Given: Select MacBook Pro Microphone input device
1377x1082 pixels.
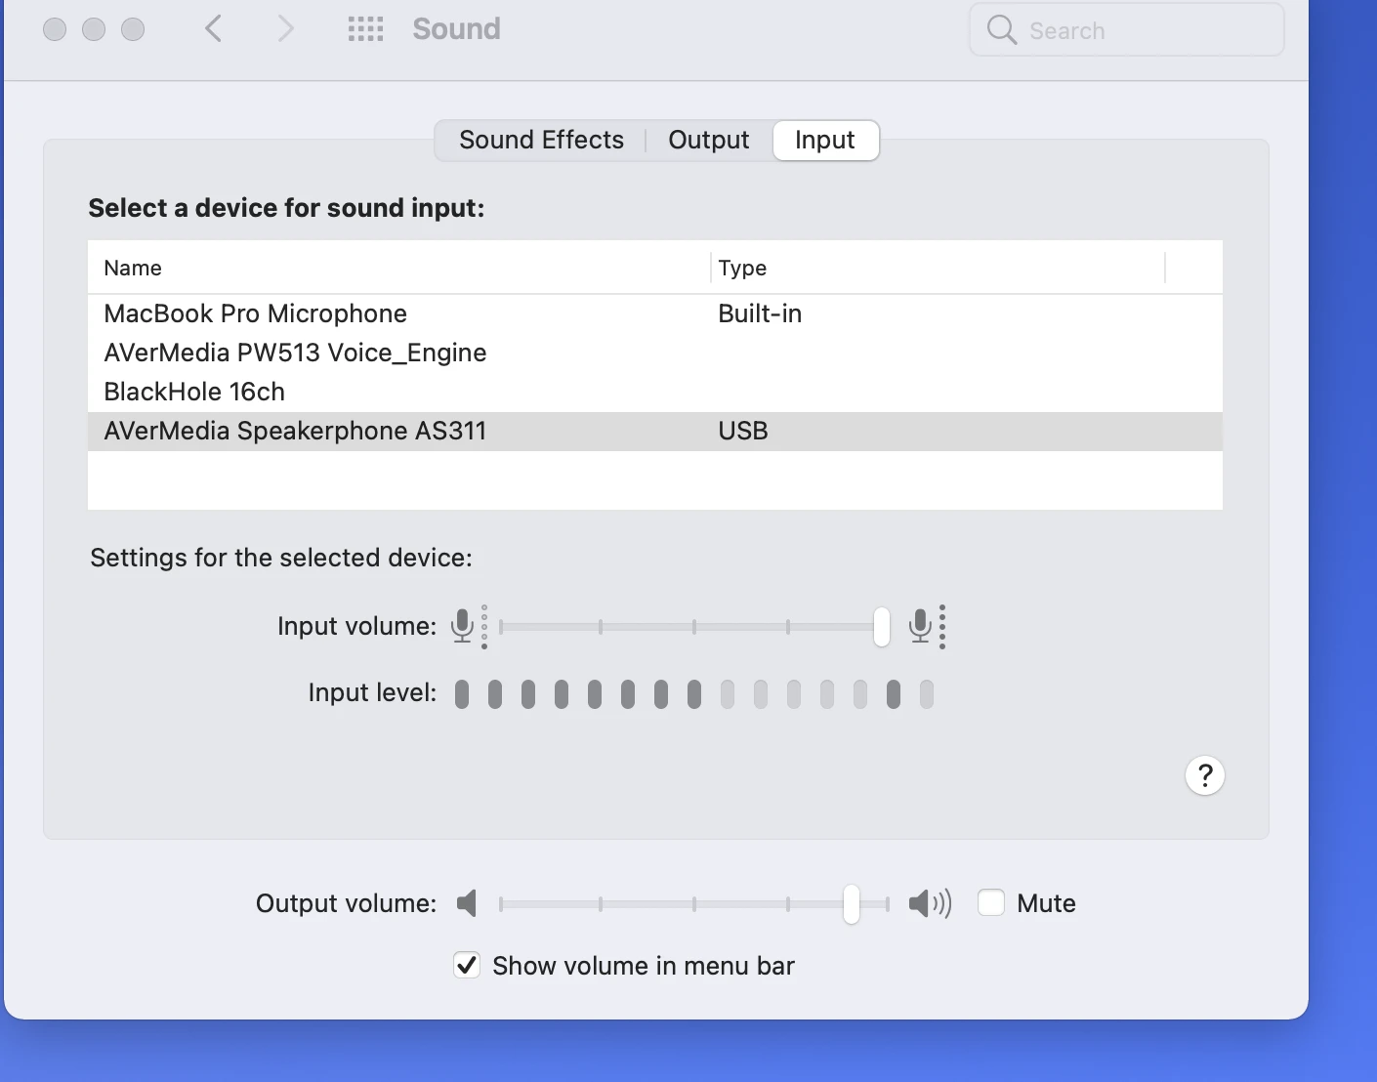Looking at the screenshot, I should point(655,313).
